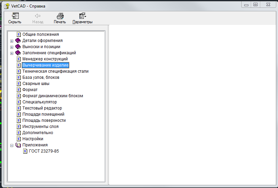Expand the Выноски и позиции tree node
Screen dimensions: 278x188
pos(12,47)
